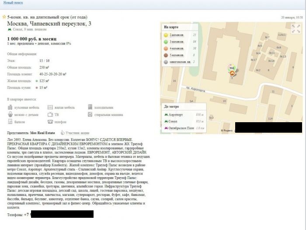Click the телефон amenity icon

(x=50, y=122)
